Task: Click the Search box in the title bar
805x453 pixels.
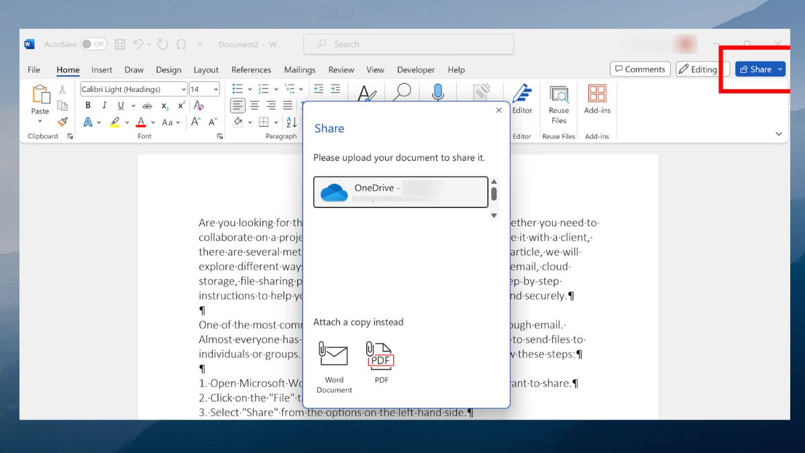Action: [409, 44]
